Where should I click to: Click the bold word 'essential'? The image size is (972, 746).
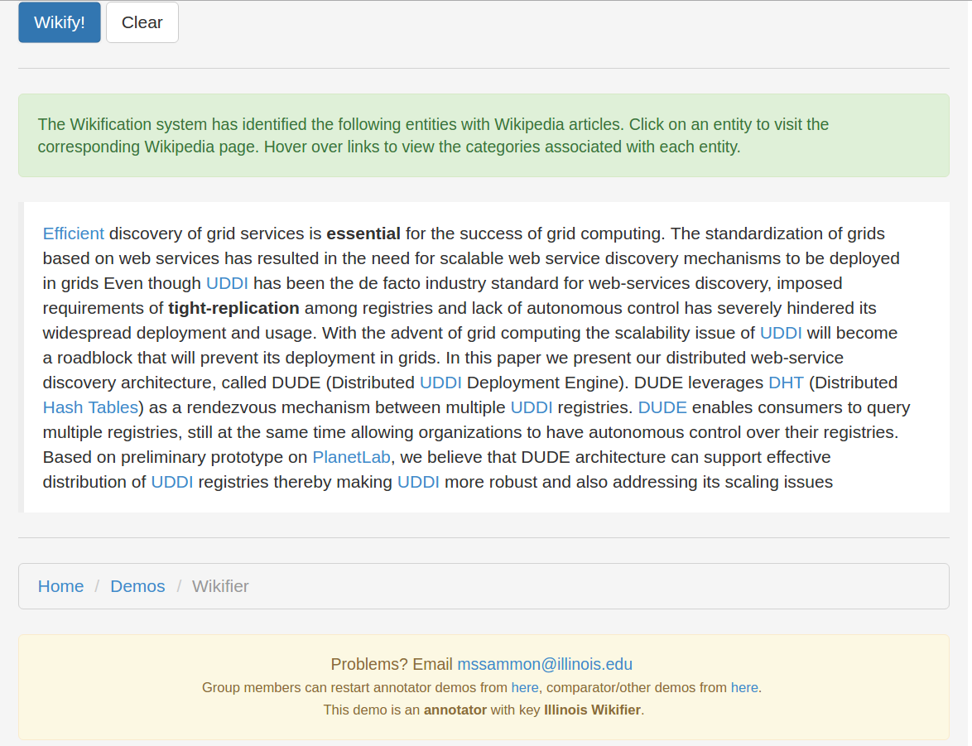point(363,233)
